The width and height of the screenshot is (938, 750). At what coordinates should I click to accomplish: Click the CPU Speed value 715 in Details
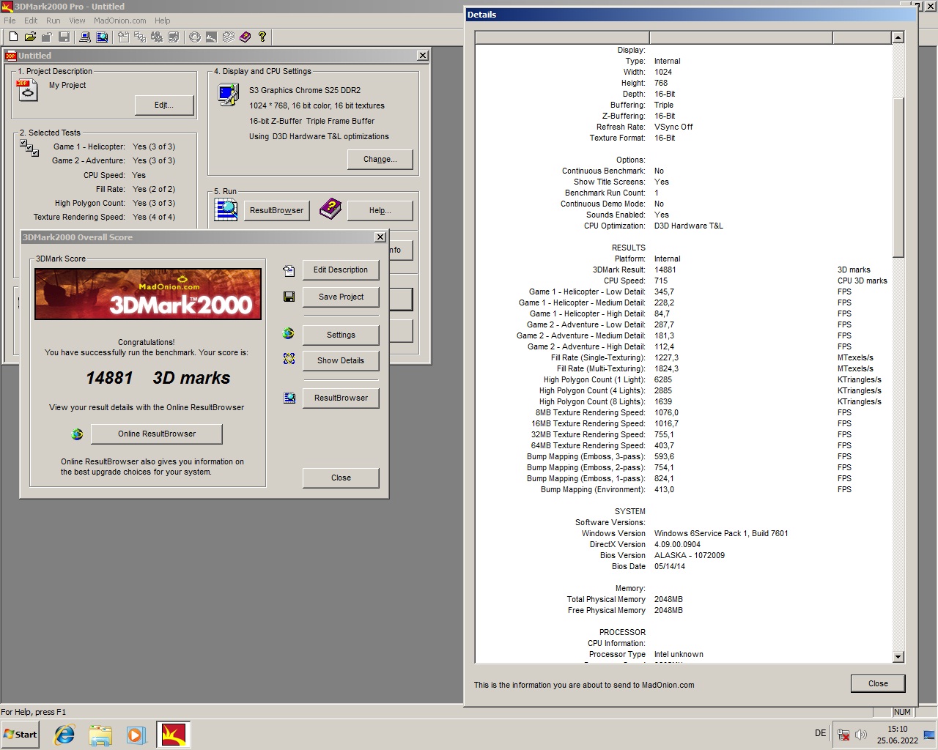(661, 281)
